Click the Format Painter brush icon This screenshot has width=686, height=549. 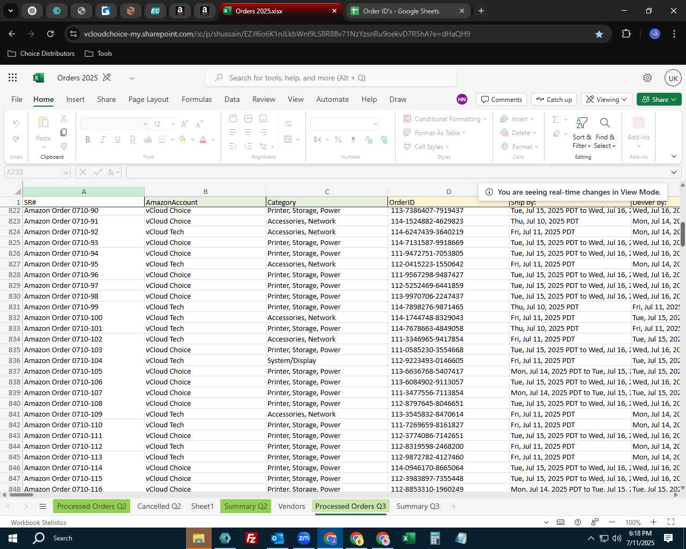click(64, 146)
